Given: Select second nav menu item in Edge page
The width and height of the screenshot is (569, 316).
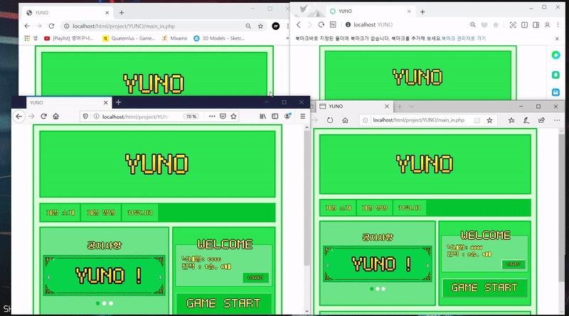Looking at the screenshot, I should click(375, 208).
